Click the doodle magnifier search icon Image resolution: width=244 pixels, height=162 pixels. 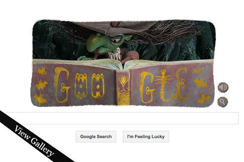coord(223,102)
